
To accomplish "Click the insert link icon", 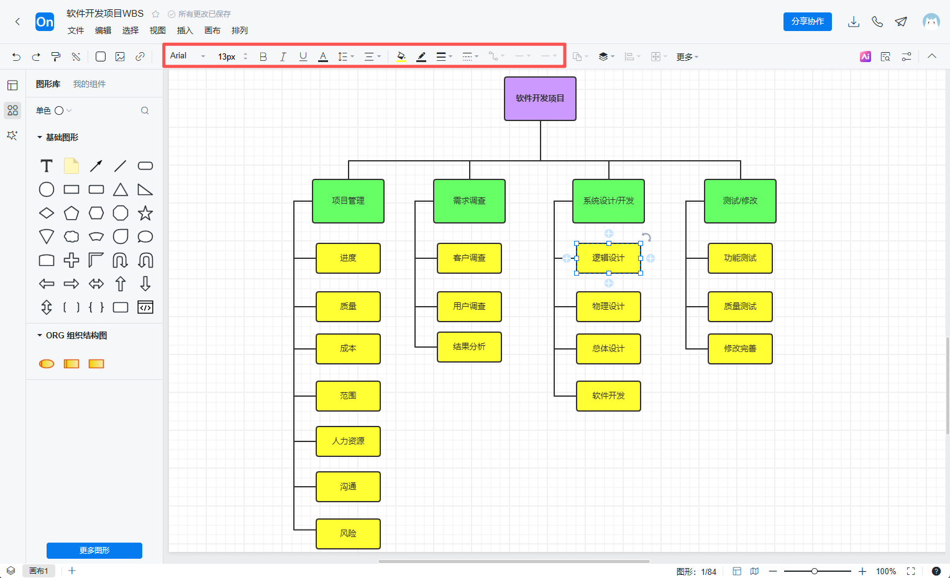I will pyautogui.click(x=140, y=56).
